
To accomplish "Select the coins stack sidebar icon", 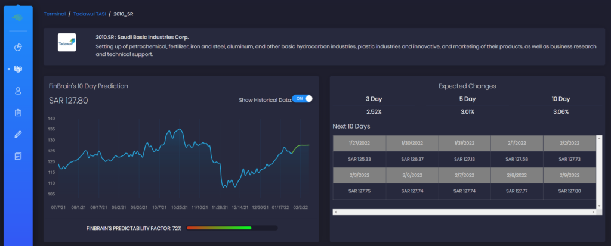I will [x=18, y=69].
